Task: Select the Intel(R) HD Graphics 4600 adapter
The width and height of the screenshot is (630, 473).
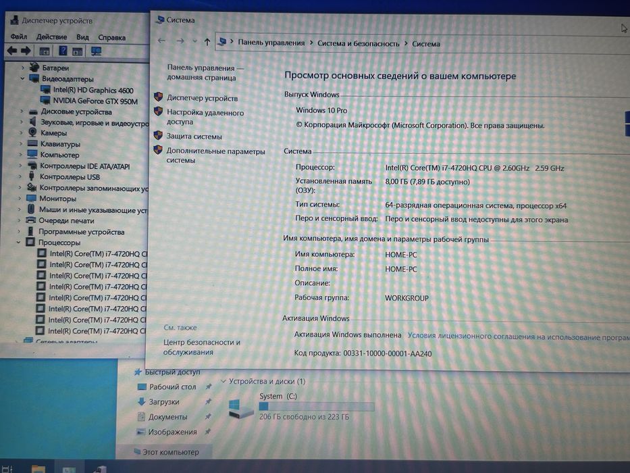Action: point(93,90)
